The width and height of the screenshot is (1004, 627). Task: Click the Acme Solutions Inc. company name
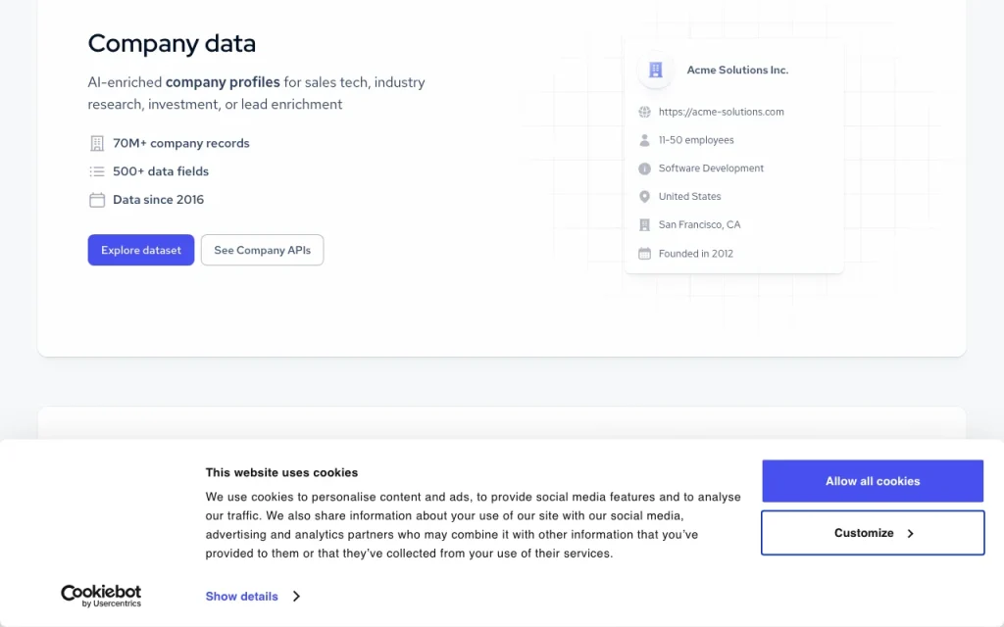(737, 70)
